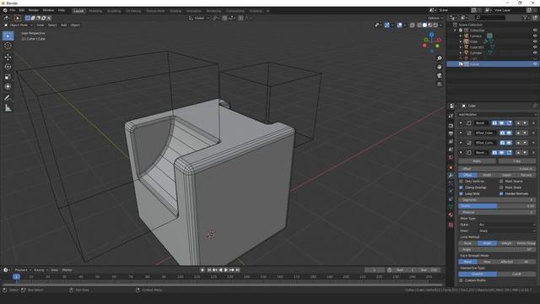The width and height of the screenshot is (540, 304).
Task: Open the Outer miter type dropdown
Action: click(x=507, y=225)
